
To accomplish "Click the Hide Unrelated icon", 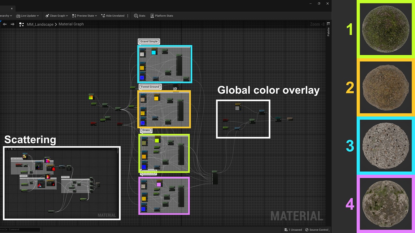I will pos(103,16).
